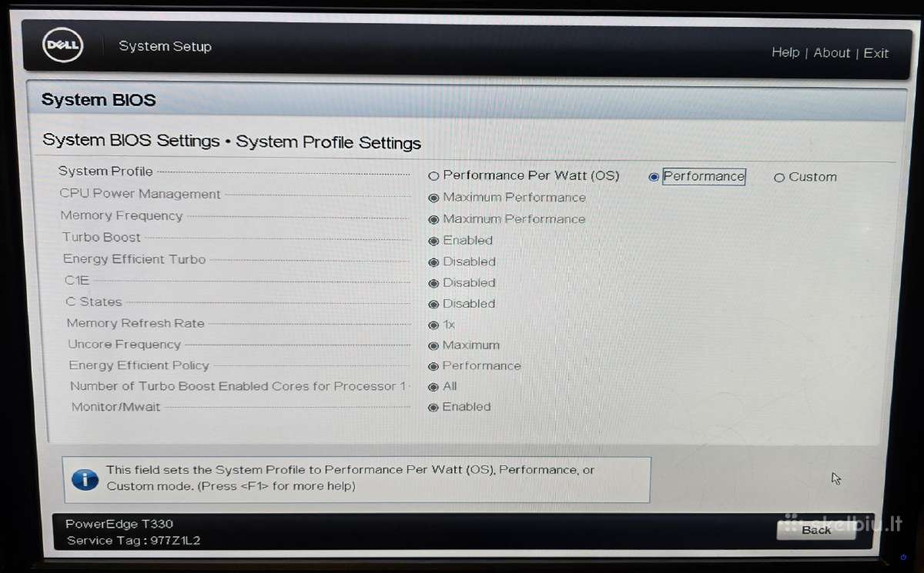Select Turbo Boost Enabled radio button

434,241
